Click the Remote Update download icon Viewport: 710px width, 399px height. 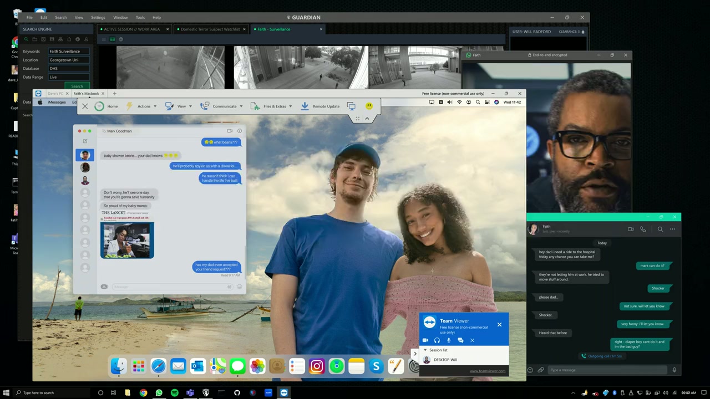[x=305, y=106]
